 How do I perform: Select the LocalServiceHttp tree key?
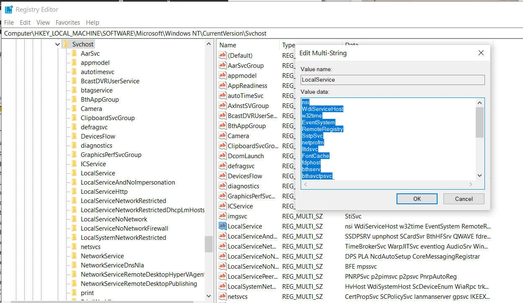104,191
